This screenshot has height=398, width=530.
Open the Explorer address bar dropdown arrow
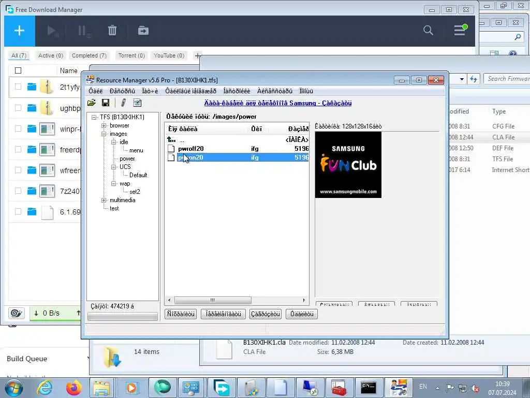[x=462, y=79]
